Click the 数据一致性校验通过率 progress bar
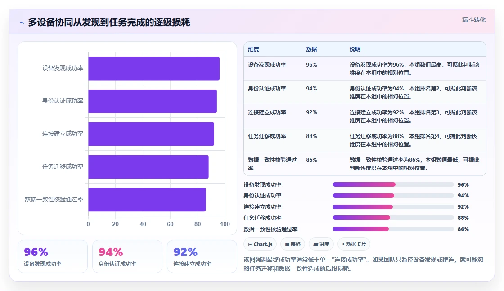The height and width of the screenshot is (291, 504). tap(393, 229)
